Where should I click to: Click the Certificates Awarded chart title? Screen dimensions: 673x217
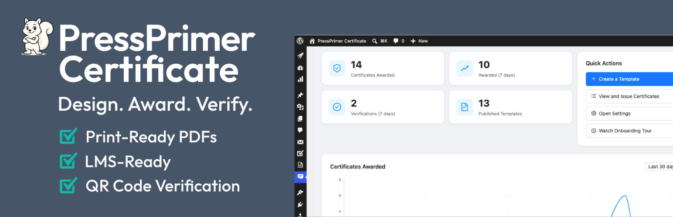(357, 167)
